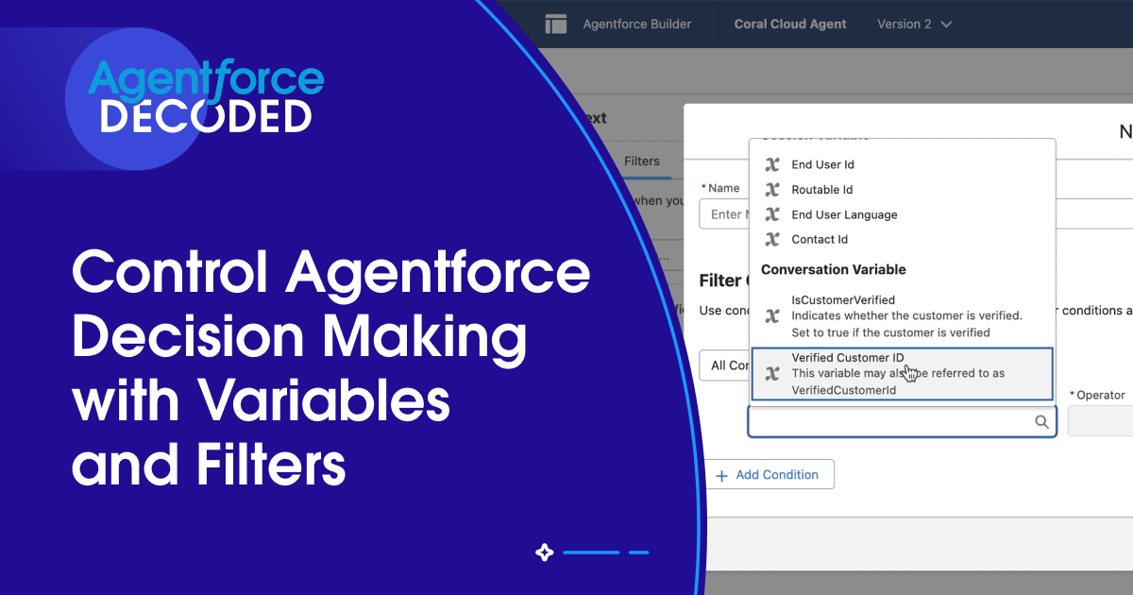Focus the resource search input field
1133x595 pixels.
tap(902, 422)
